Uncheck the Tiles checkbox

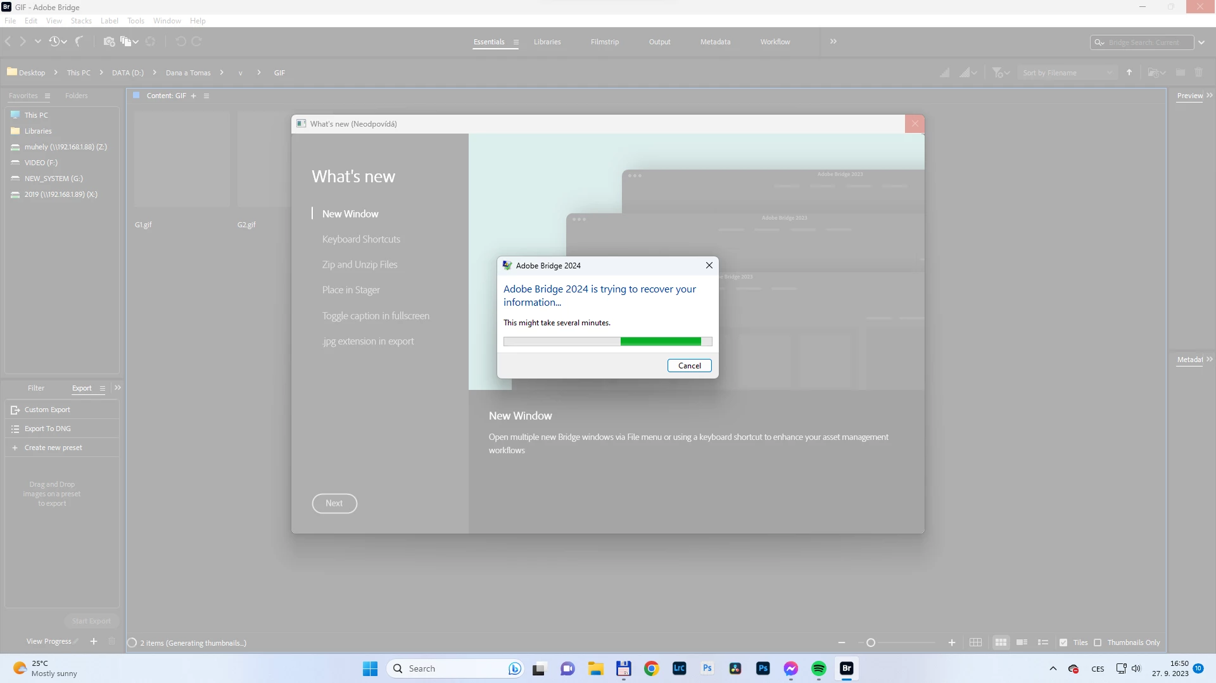(x=1063, y=642)
